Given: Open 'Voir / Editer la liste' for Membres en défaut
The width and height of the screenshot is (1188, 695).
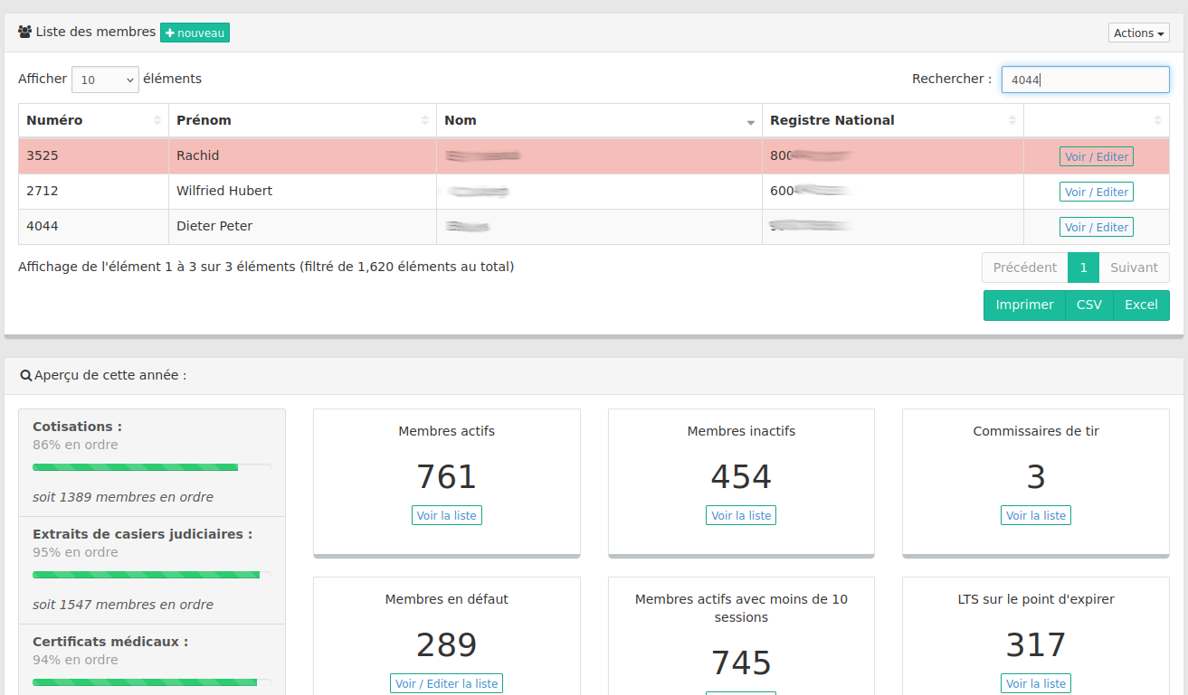Looking at the screenshot, I should coord(446,683).
